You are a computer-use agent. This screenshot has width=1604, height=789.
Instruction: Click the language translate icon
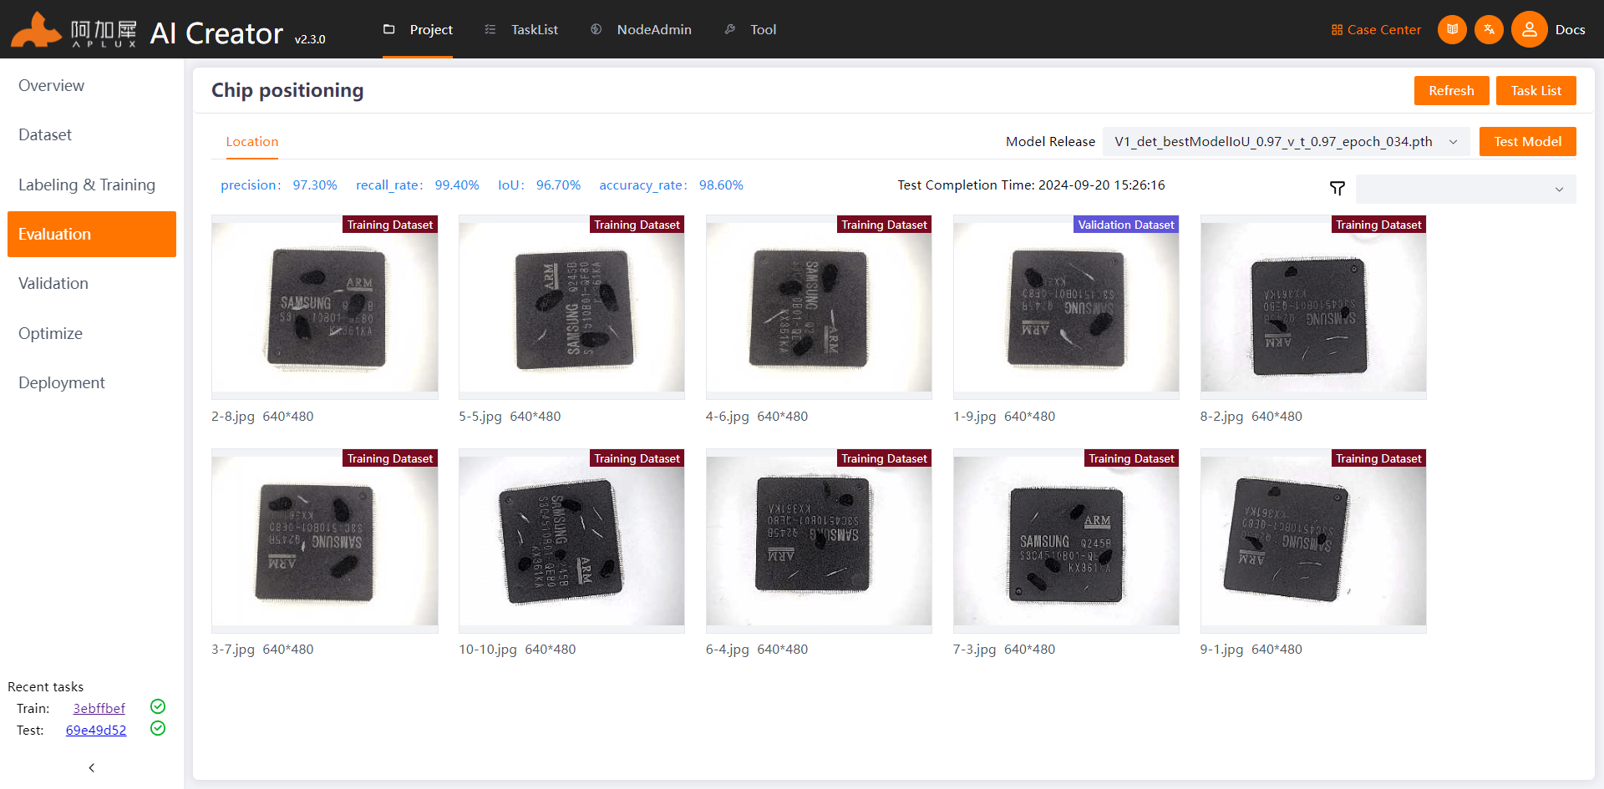pyautogui.click(x=1489, y=29)
